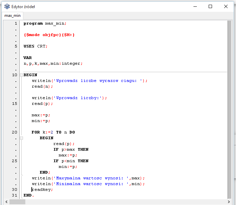Viewport: 236px width, 205px height.
Task: Maximize the Edytor źródeł window
Action: click(210, 7)
